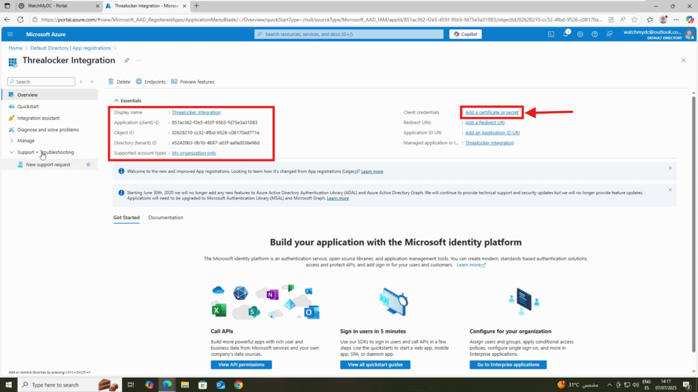Image resolution: width=698 pixels, height=392 pixels.
Task: Collapse the Essentials section
Action: coord(127,101)
